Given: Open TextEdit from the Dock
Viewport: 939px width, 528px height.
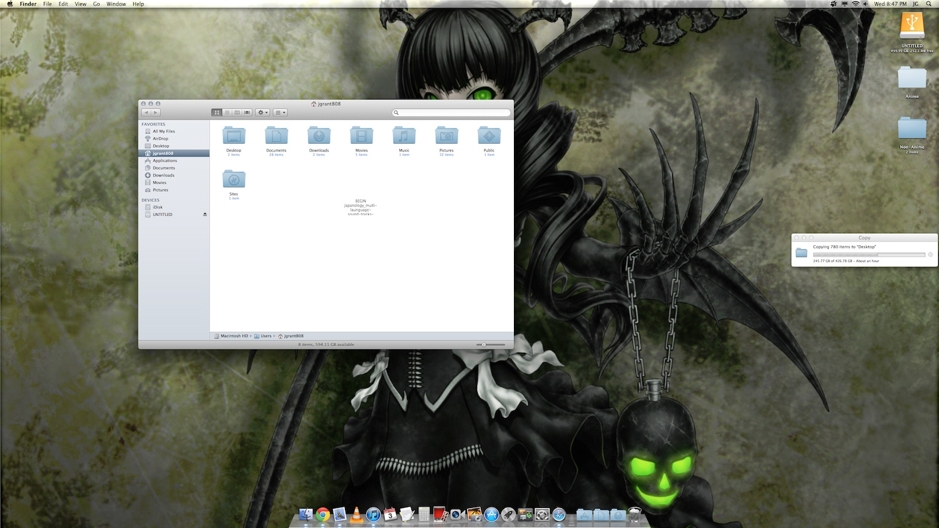Looking at the screenshot, I should click(x=407, y=514).
